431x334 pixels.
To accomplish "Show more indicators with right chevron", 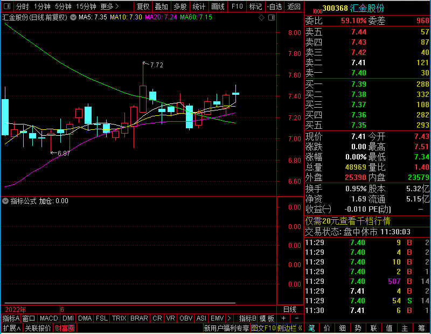I will (x=230, y=318).
